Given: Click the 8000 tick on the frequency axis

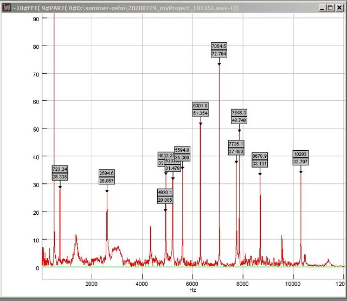Looking at the screenshot, I should point(242,284).
